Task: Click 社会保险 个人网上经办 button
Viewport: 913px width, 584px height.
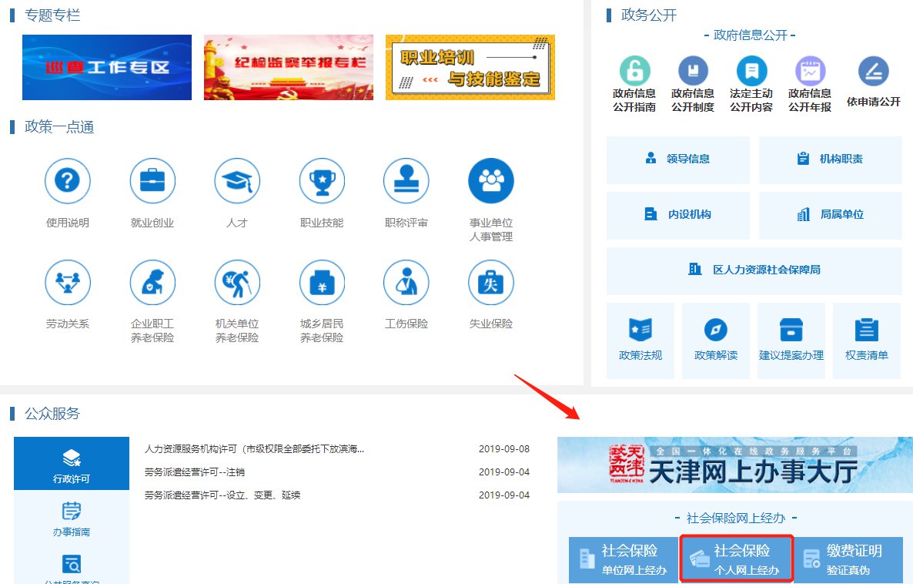Action: coord(736,559)
